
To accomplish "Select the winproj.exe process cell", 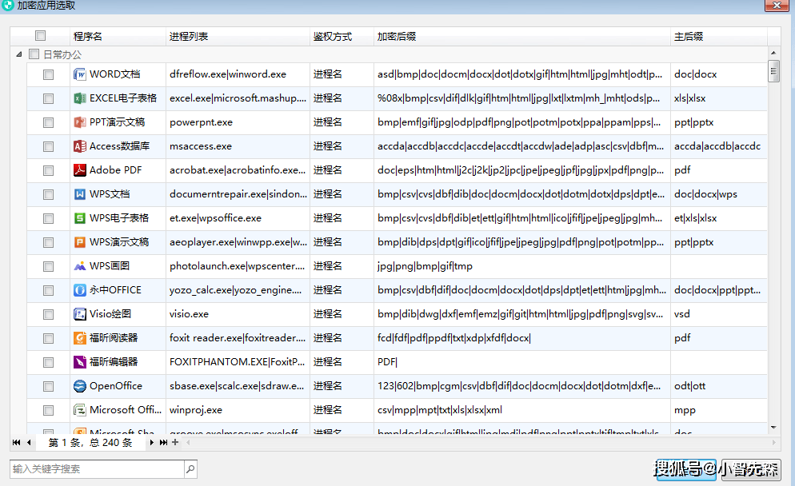I will (x=238, y=410).
